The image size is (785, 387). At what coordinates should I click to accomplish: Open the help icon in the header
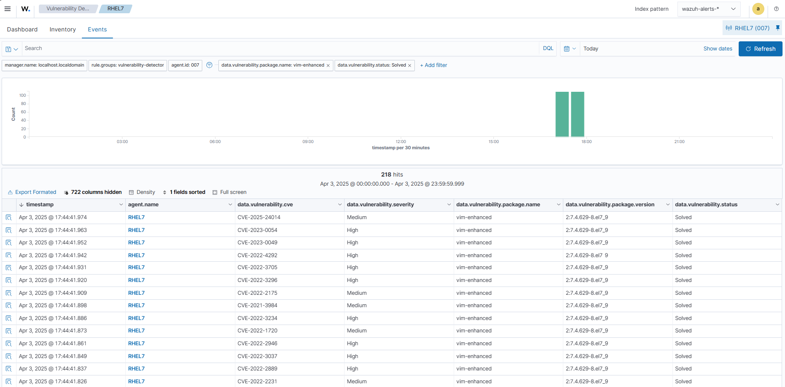(776, 9)
